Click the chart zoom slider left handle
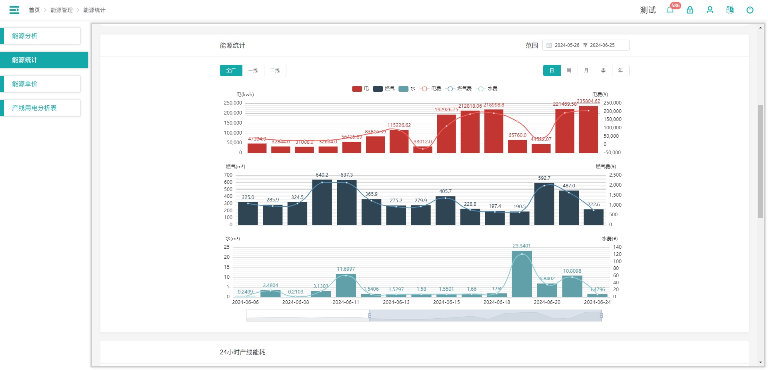768x370 pixels. pyautogui.click(x=370, y=316)
